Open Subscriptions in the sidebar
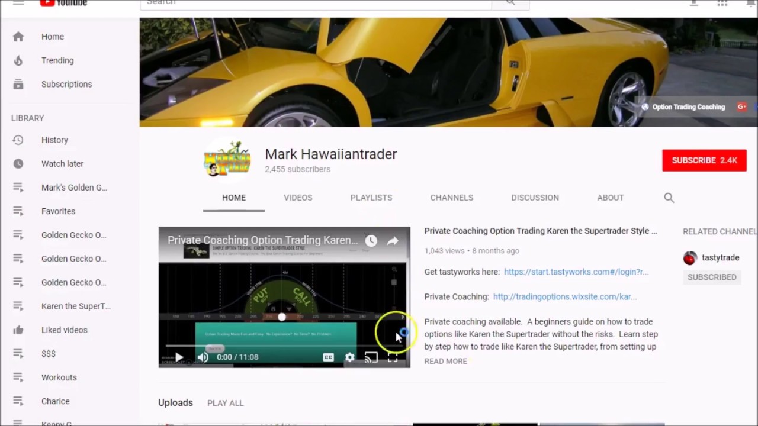 [66, 84]
